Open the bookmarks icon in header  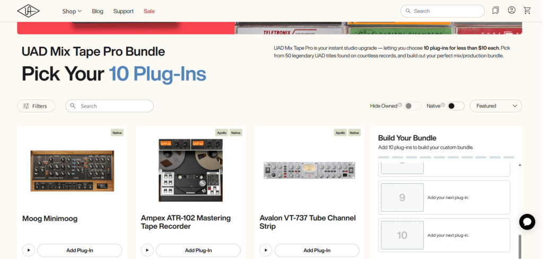(x=496, y=11)
